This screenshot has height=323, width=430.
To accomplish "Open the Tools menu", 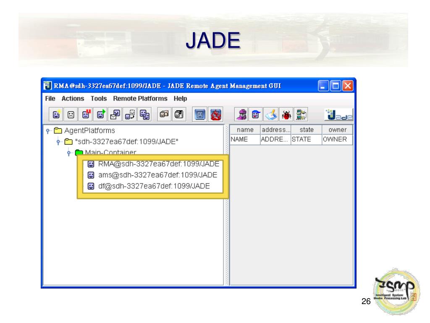I will (99, 98).
